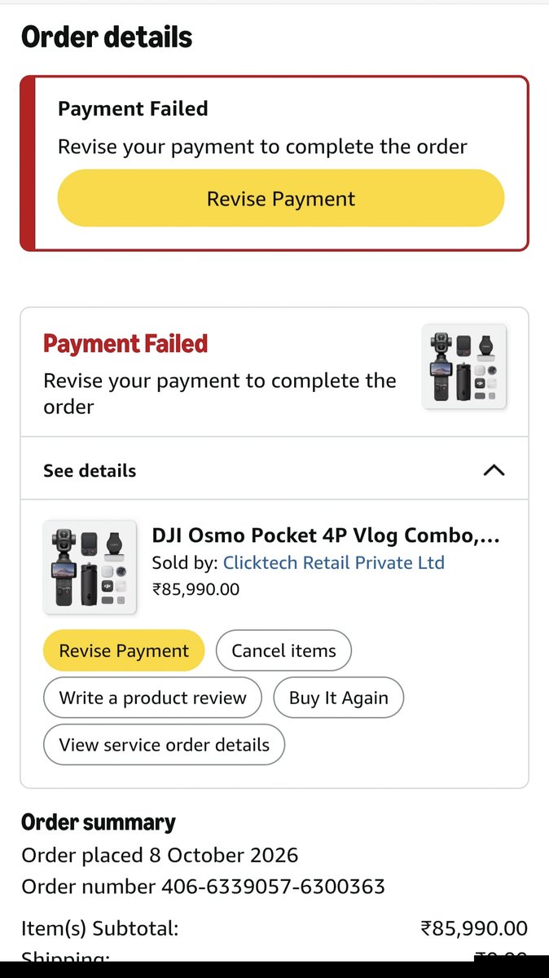This screenshot has width=549, height=978.
Task: Select Buy It Again
Action: [338, 698]
